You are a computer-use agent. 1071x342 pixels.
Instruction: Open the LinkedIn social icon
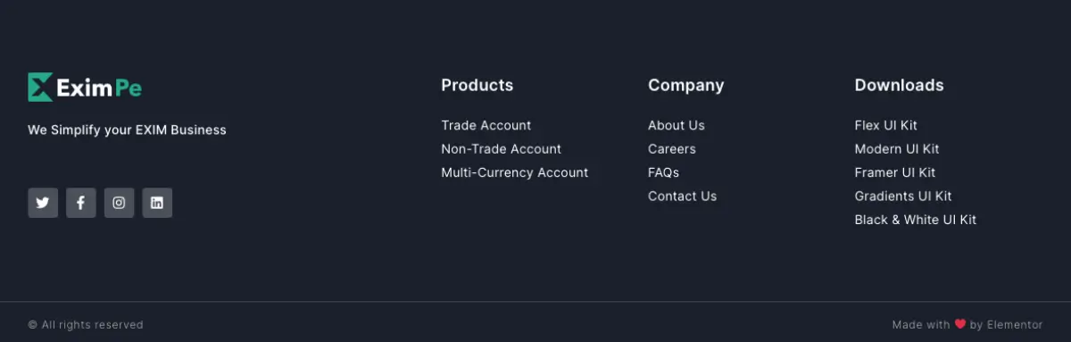(x=157, y=203)
